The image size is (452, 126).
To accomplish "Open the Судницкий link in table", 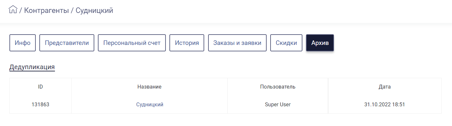I will click(x=150, y=105).
